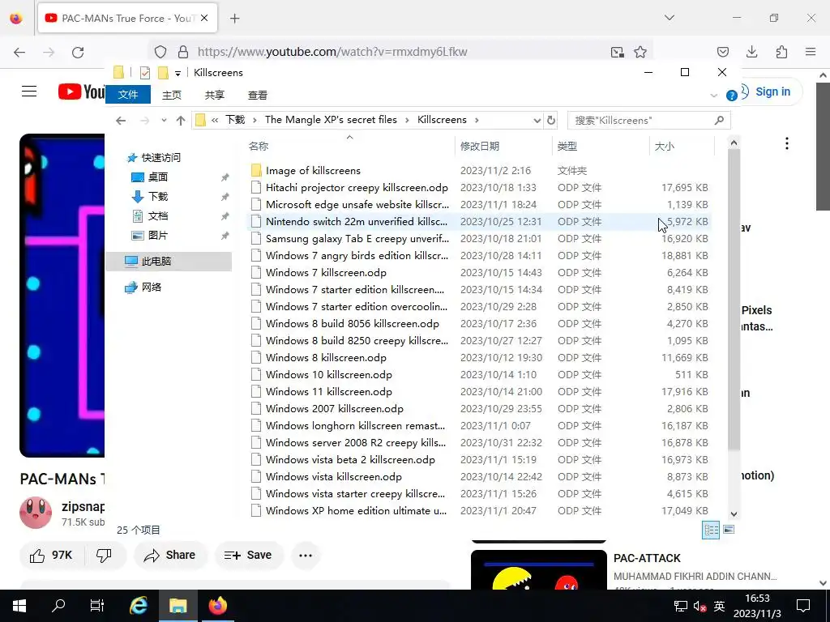Click the new folder quick access toolbar icon
830x622 pixels.
[x=163, y=72]
